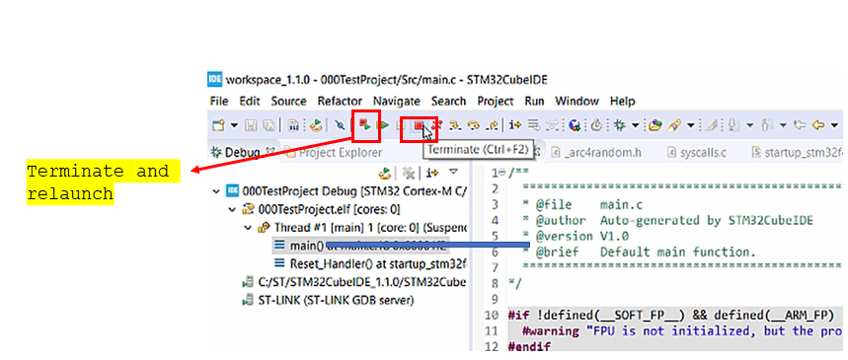Open the Next Annotation dropdown arrow

coord(749,125)
